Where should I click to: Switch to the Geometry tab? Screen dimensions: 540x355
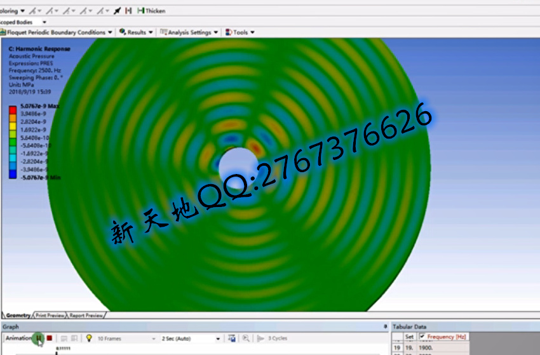click(18, 315)
